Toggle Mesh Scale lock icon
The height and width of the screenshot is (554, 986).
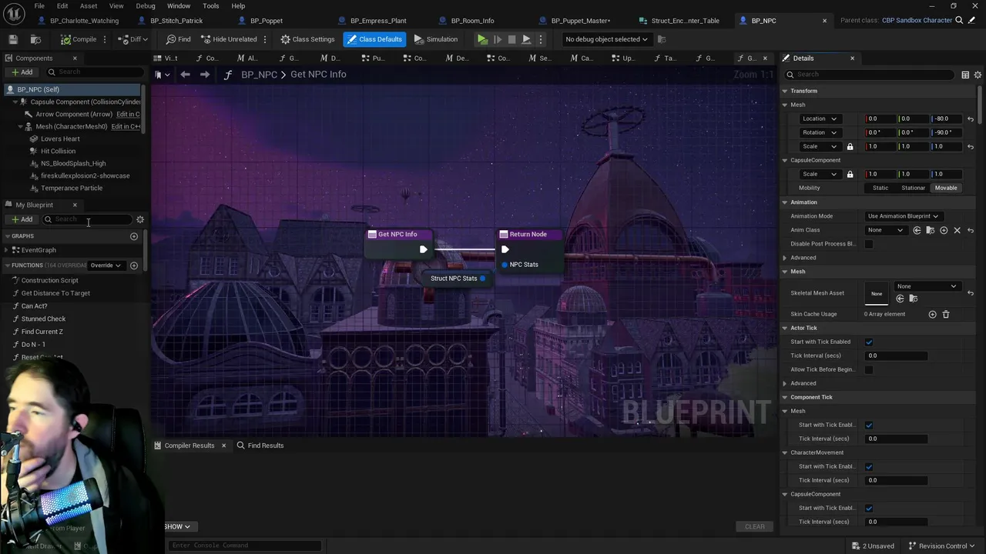(850, 146)
